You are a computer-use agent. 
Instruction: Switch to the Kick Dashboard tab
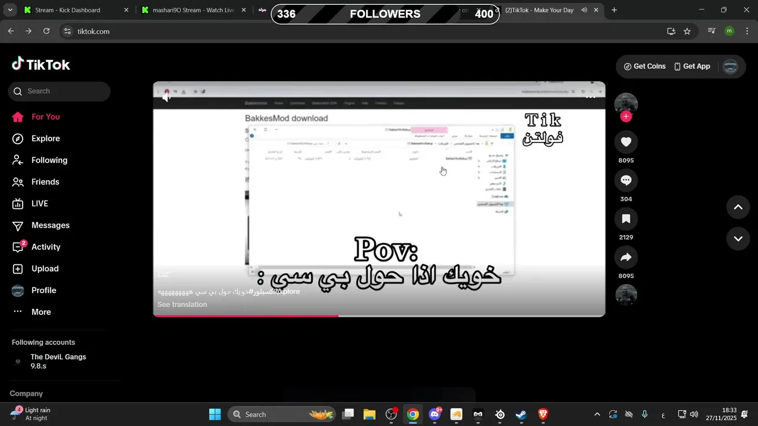75,10
